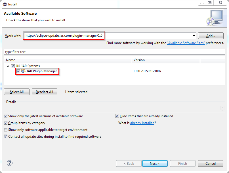Click the IAR Systems category icon
Screen dimensions: 229x173
(18, 66)
